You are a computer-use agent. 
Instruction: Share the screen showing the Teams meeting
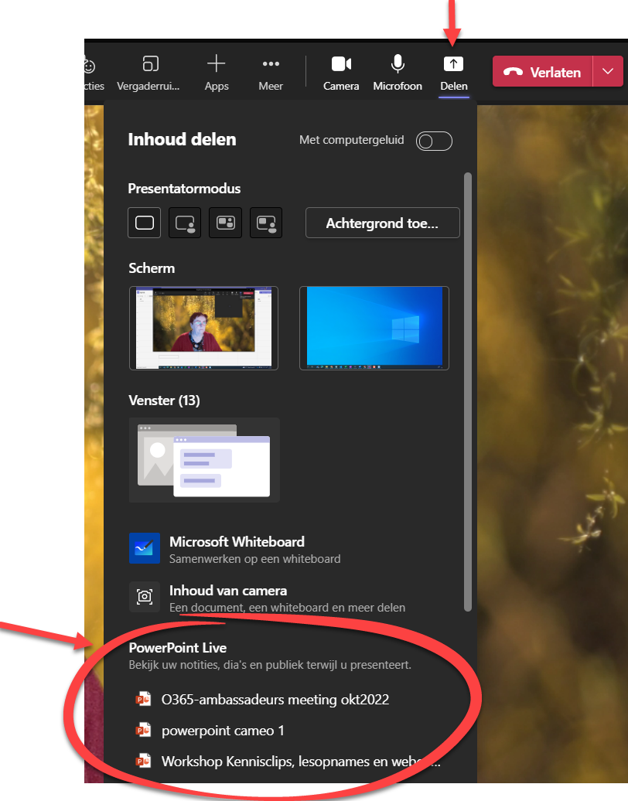pos(204,328)
